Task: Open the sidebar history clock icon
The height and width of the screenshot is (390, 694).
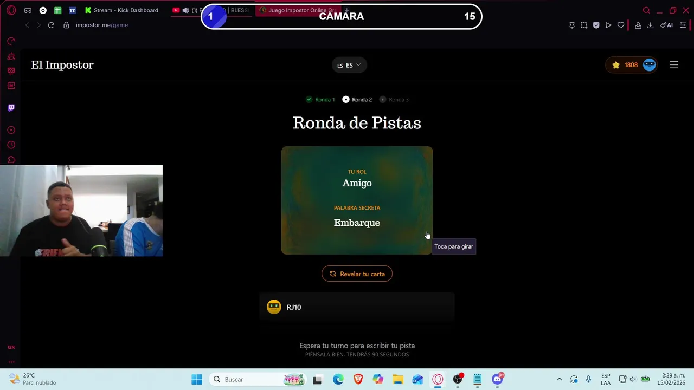Action: [11, 145]
